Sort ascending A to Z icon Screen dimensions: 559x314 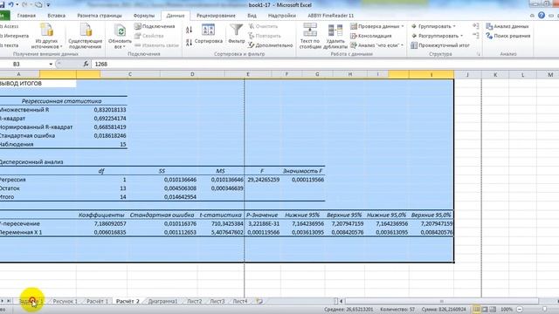(189, 30)
